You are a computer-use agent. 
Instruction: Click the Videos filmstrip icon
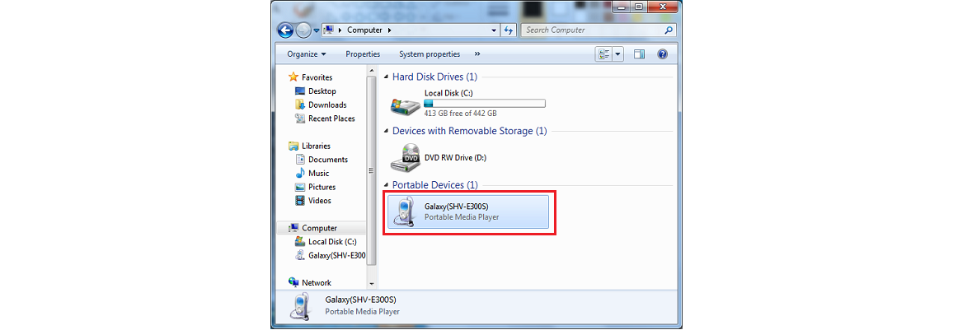coord(299,201)
